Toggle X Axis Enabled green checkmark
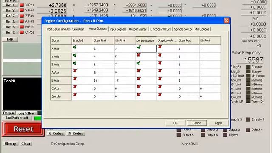Viewport: 272px width, 153px height. pyautogui.click(x=75, y=47)
